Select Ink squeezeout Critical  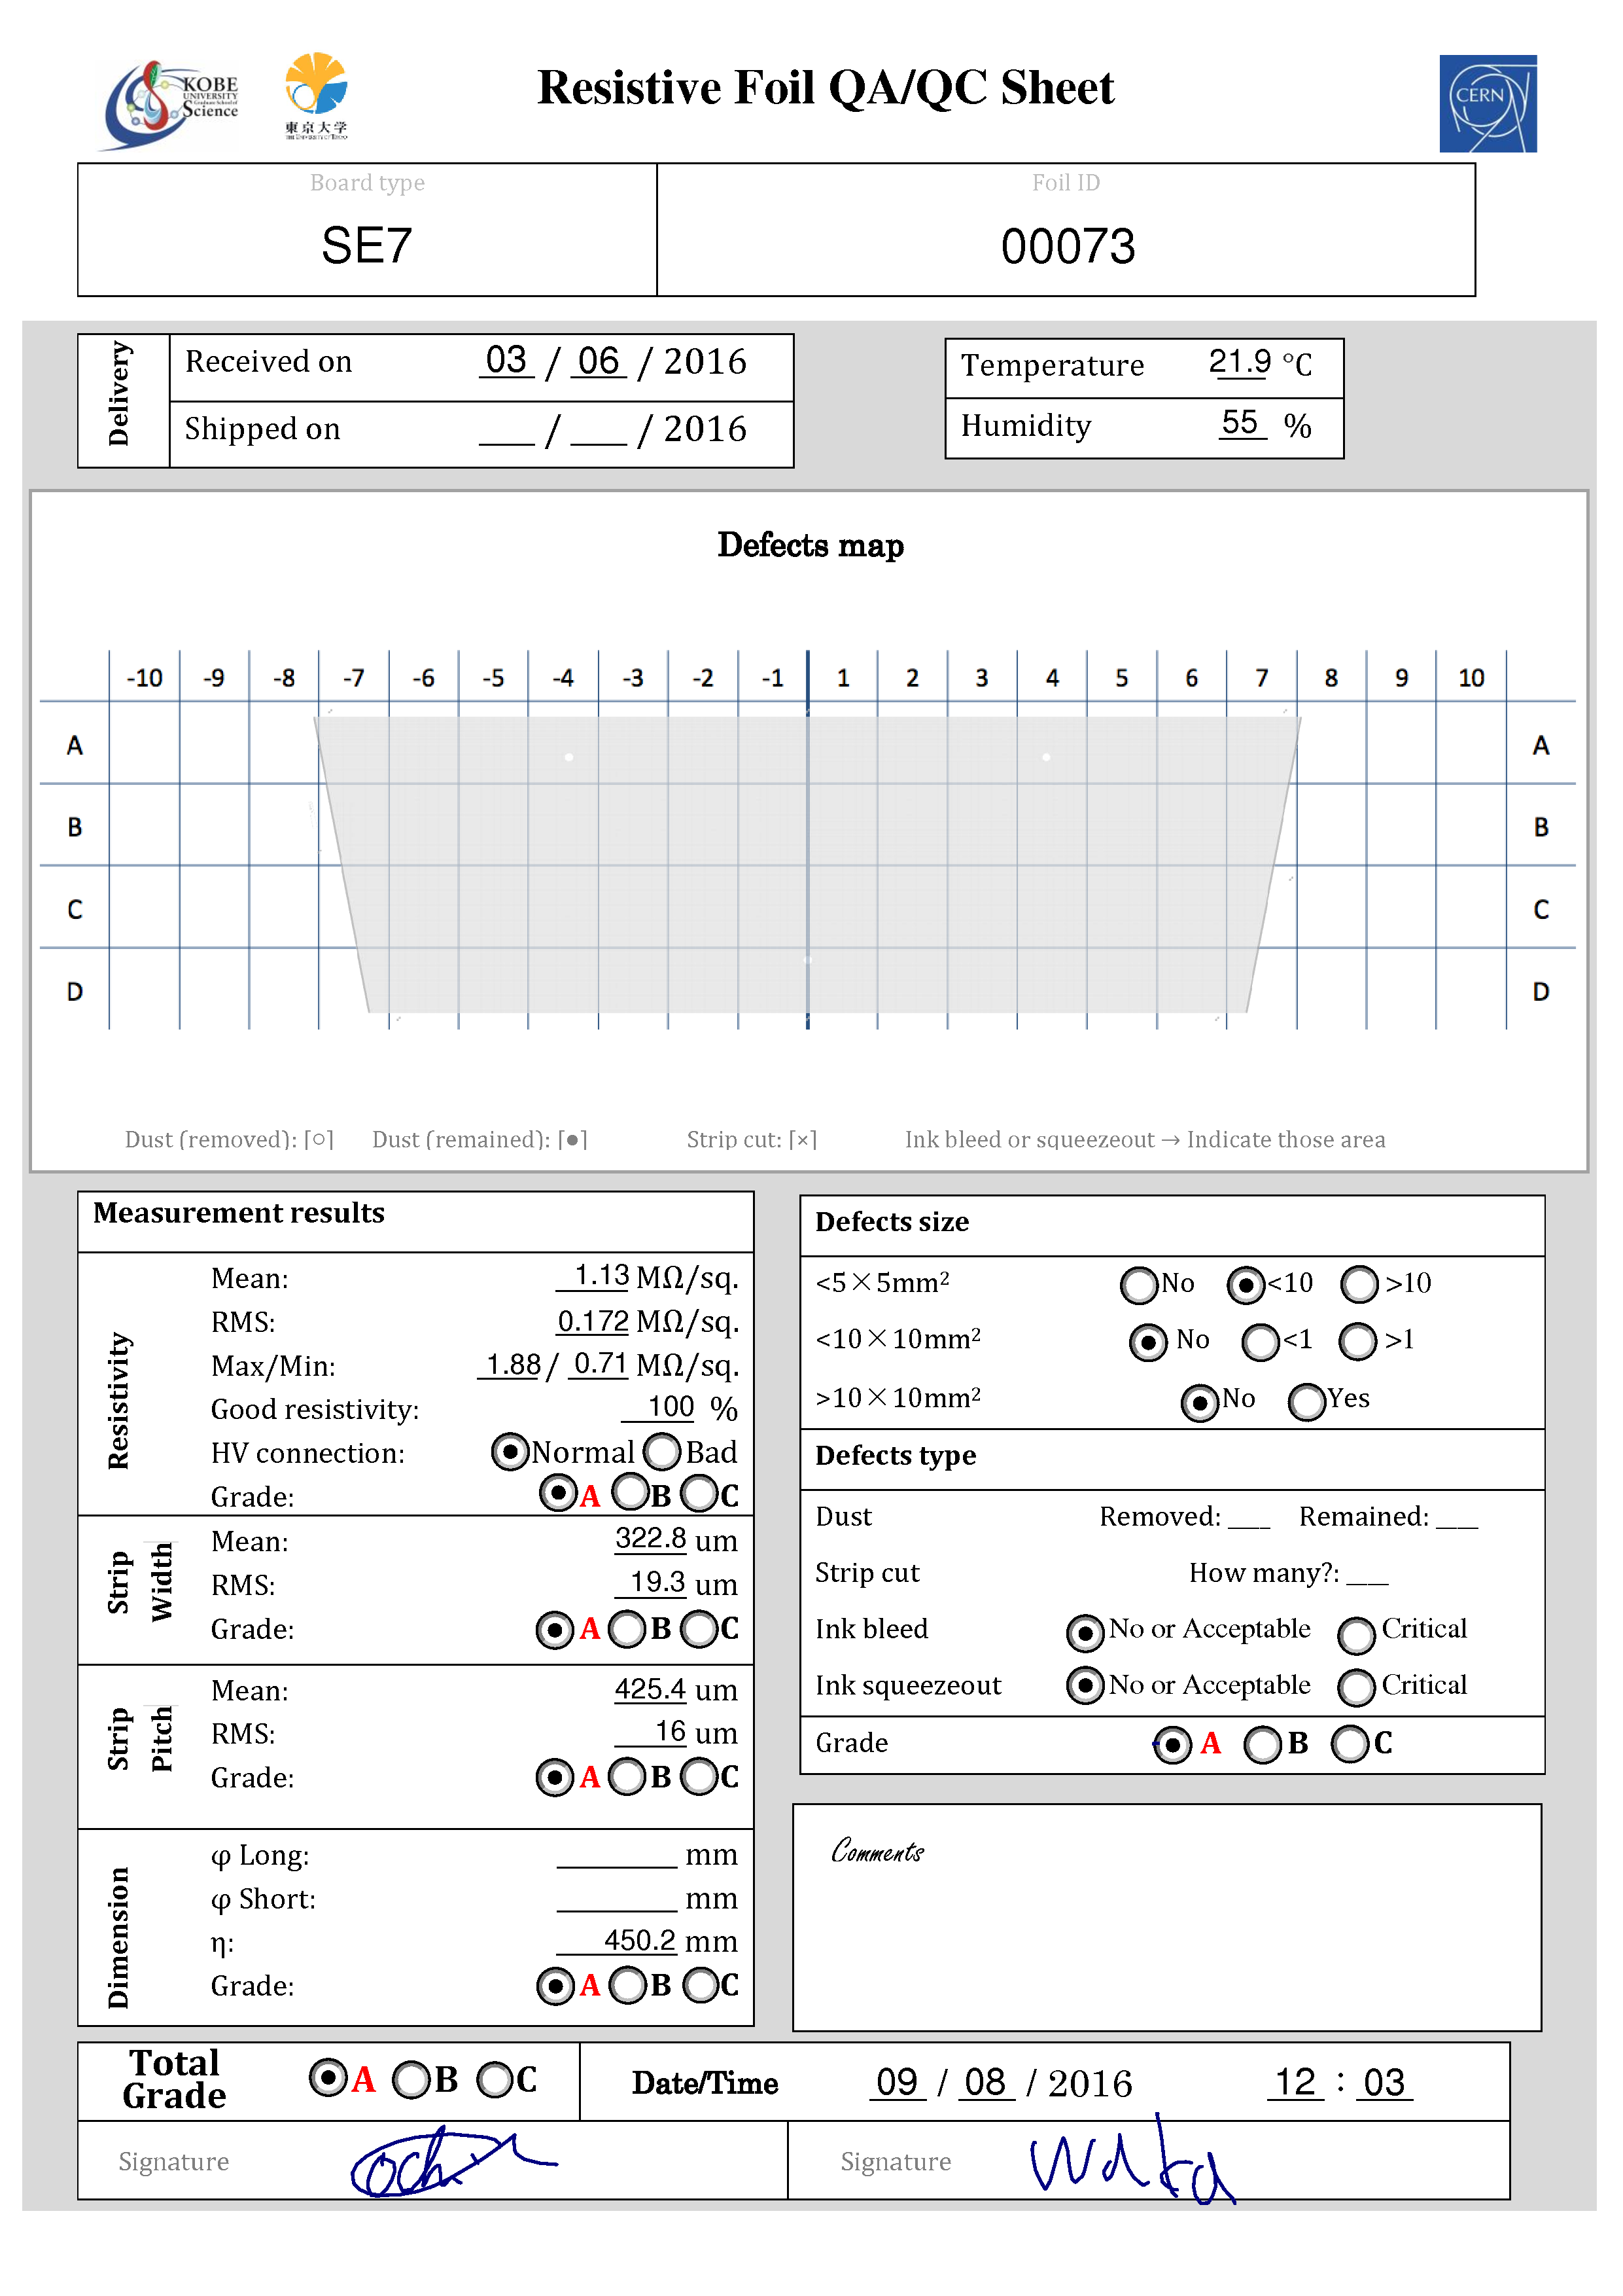[x=1357, y=1688]
